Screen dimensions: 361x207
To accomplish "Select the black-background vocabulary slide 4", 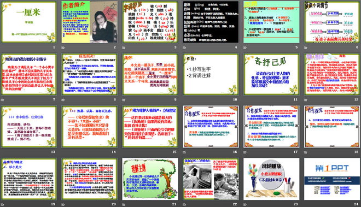I will [x=211, y=22].
